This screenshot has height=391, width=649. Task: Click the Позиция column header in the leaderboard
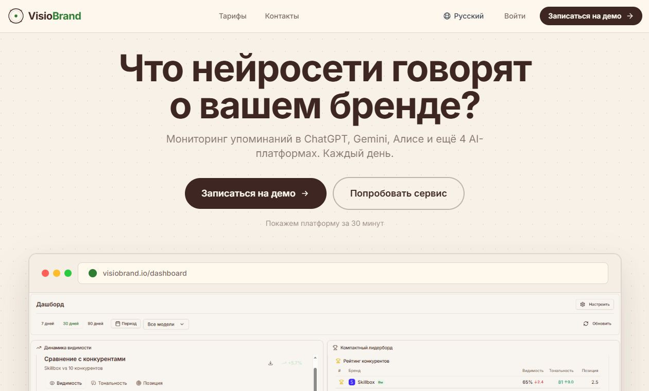[x=590, y=370]
